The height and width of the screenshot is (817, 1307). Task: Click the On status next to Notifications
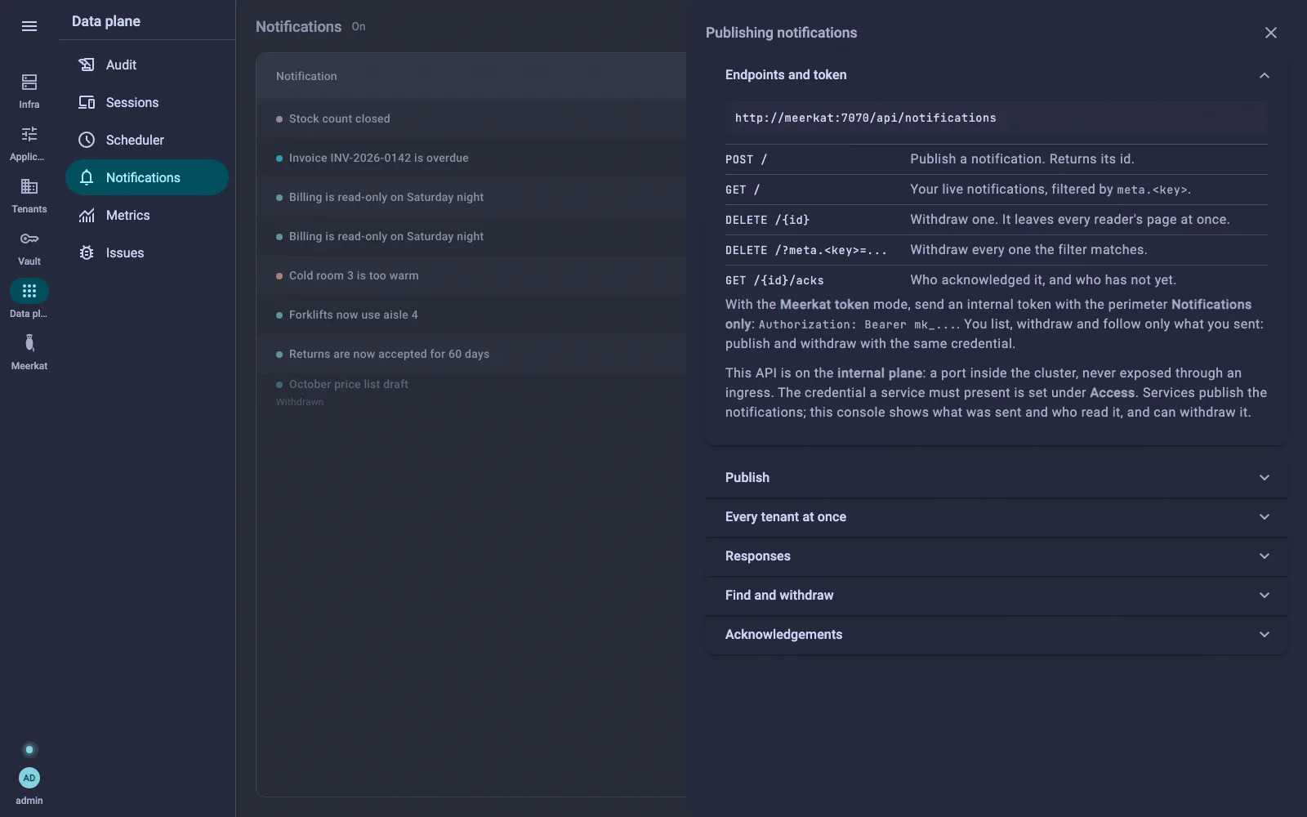(x=359, y=26)
